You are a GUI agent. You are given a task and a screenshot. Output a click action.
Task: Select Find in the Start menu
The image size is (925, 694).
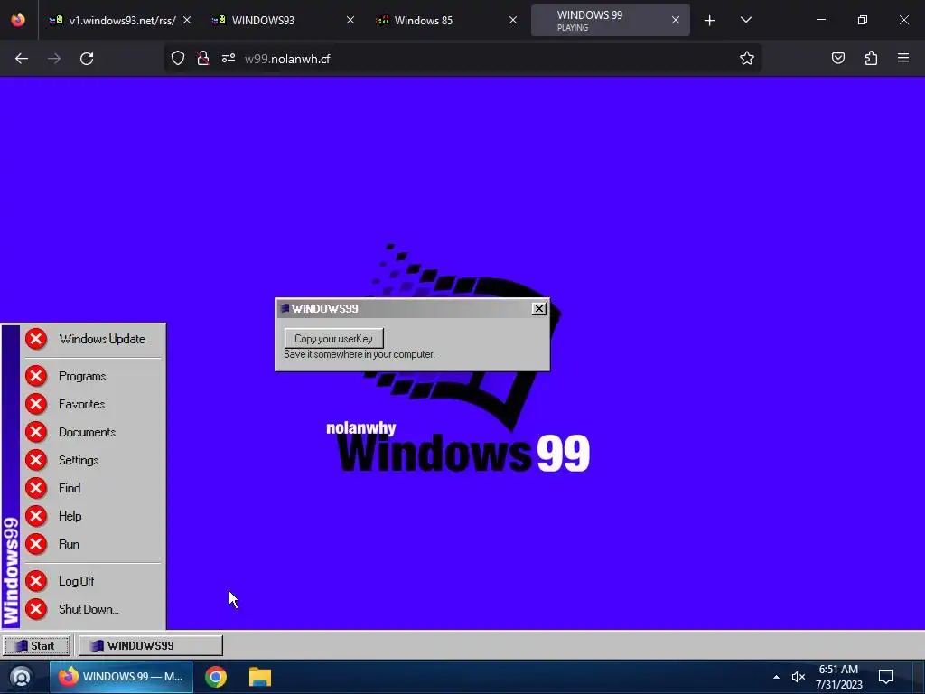93,488
